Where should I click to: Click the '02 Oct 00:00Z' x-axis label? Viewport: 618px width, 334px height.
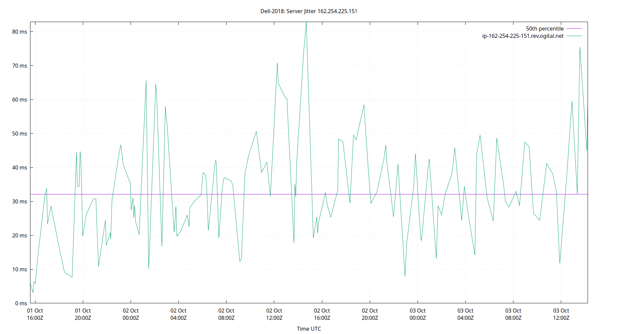point(131,314)
